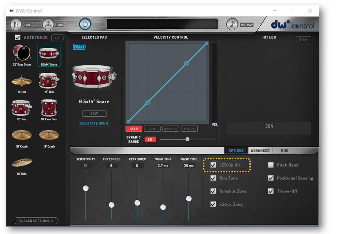Disable LED On Hit
Viewport: 340px width, 234px height.
pyautogui.click(x=213, y=165)
